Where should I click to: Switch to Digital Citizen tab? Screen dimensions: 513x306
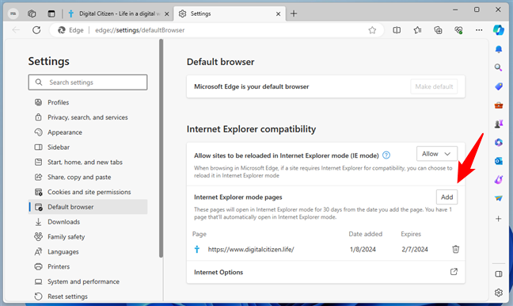click(119, 13)
